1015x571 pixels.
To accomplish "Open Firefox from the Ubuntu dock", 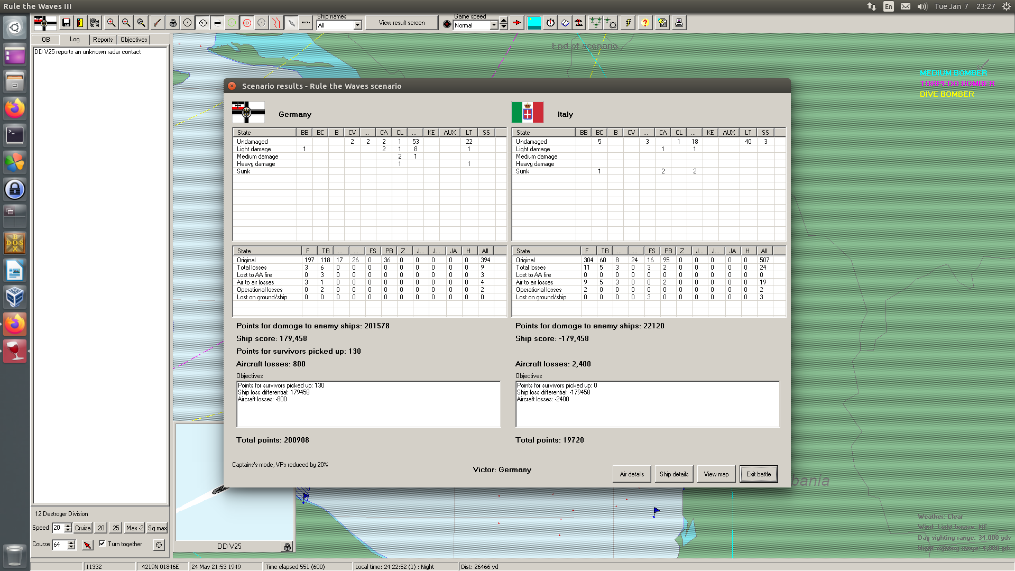I will pyautogui.click(x=15, y=108).
